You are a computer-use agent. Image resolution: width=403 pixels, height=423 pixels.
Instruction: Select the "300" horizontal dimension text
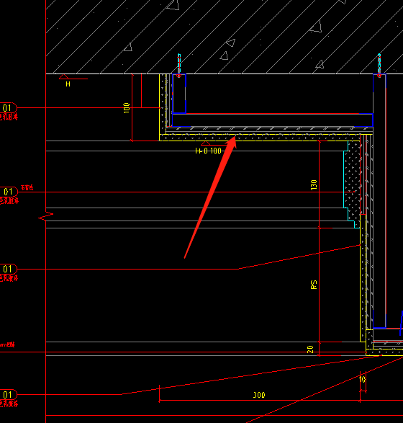(259, 395)
